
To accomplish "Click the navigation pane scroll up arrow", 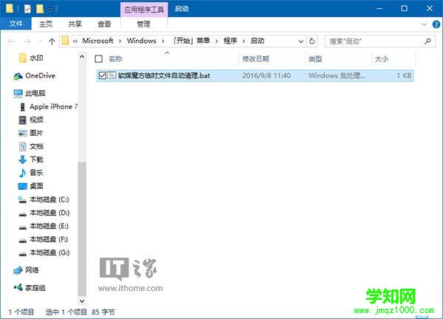I will [82, 57].
